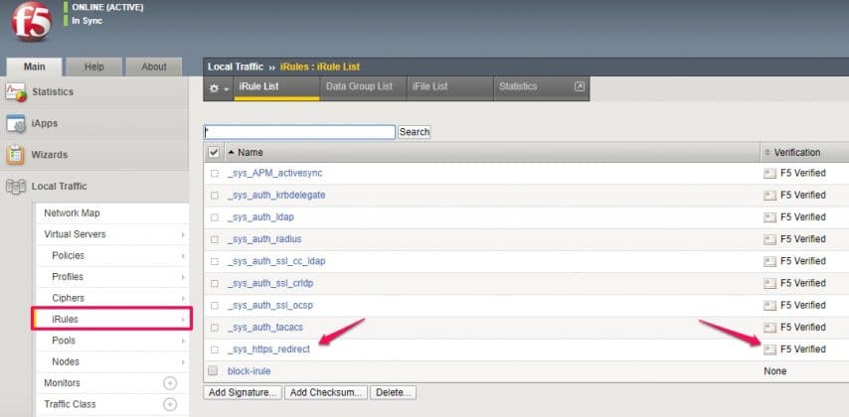The height and width of the screenshot is (417, 849).
Task: Click the pop-out icon on Statistics tab
Action: click(580, 87)
